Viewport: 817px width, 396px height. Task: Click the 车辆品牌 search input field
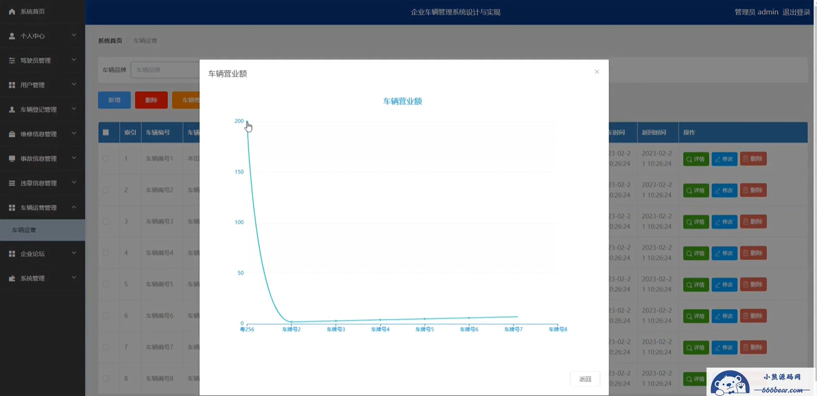[x=165, y=70]
